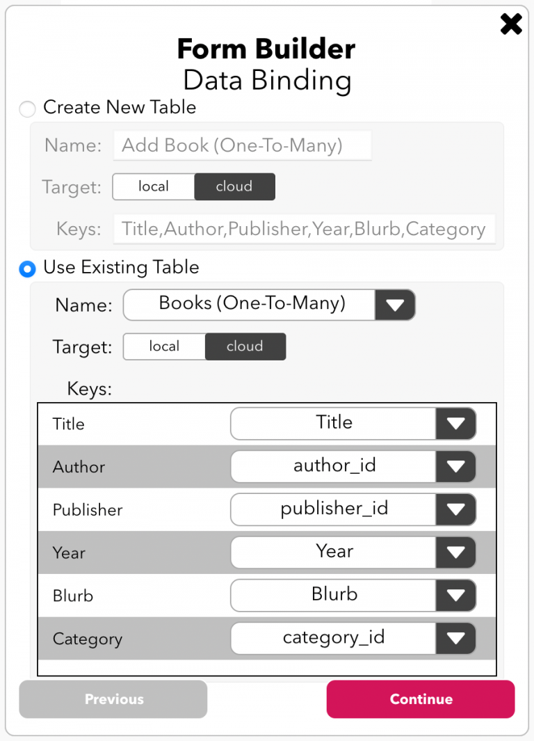534x741 pixels.
Task: Set existing table target to 'cloud'
Action: pos(245,346)
